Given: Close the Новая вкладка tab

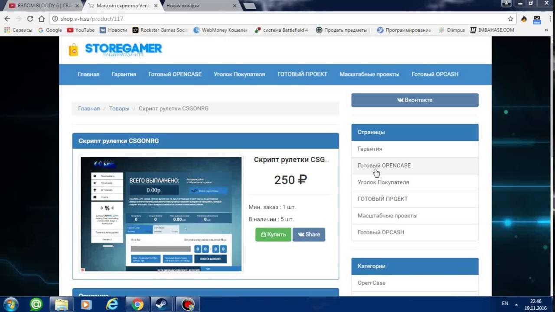Looking at the screenshot, I should point(235,6).
